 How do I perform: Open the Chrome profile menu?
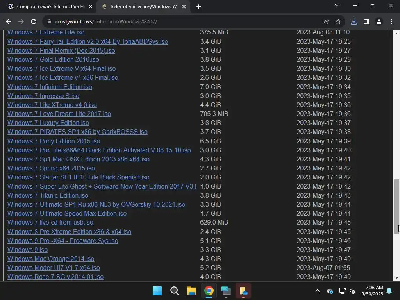[x=379, y=22]
